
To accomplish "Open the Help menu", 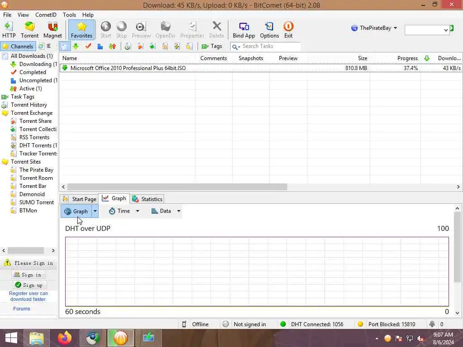I will point(88,15).
